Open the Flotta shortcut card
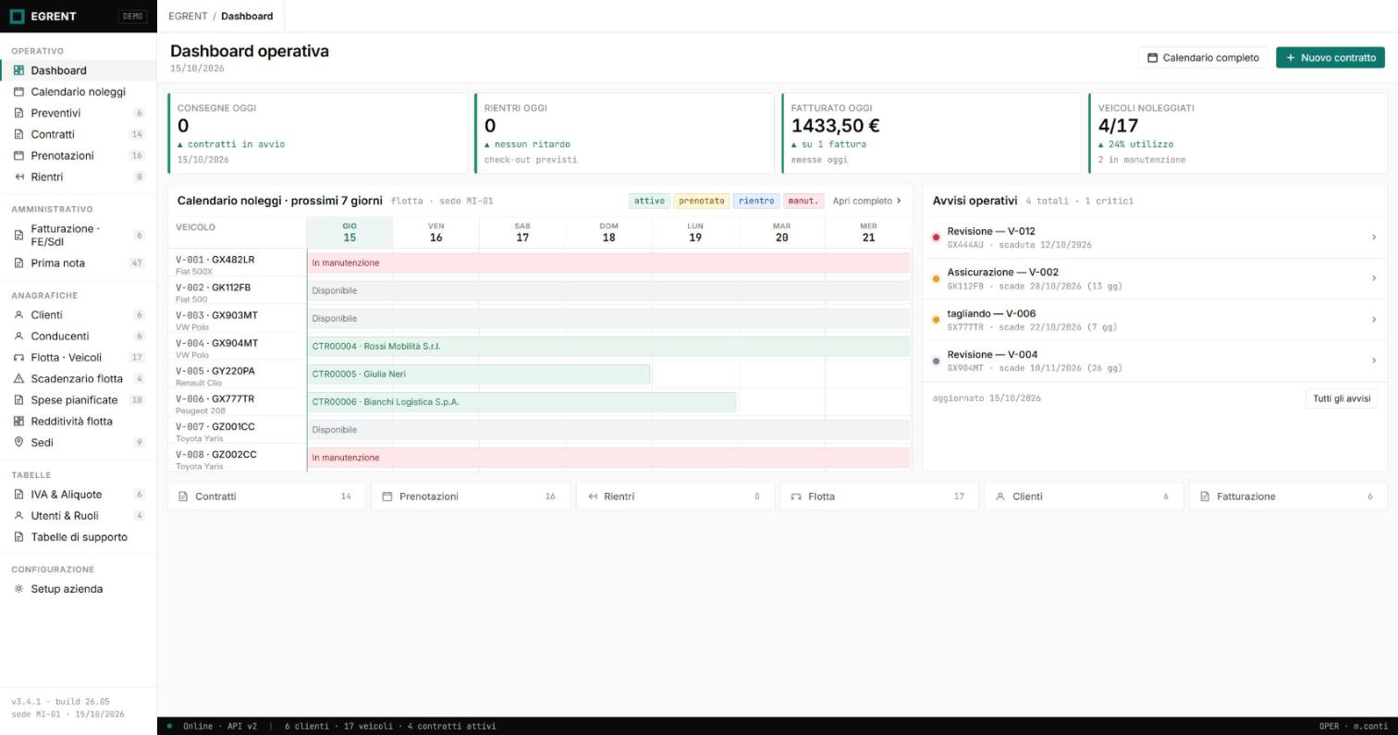The width and height of the screenshot is (1398, 735). 878,496
